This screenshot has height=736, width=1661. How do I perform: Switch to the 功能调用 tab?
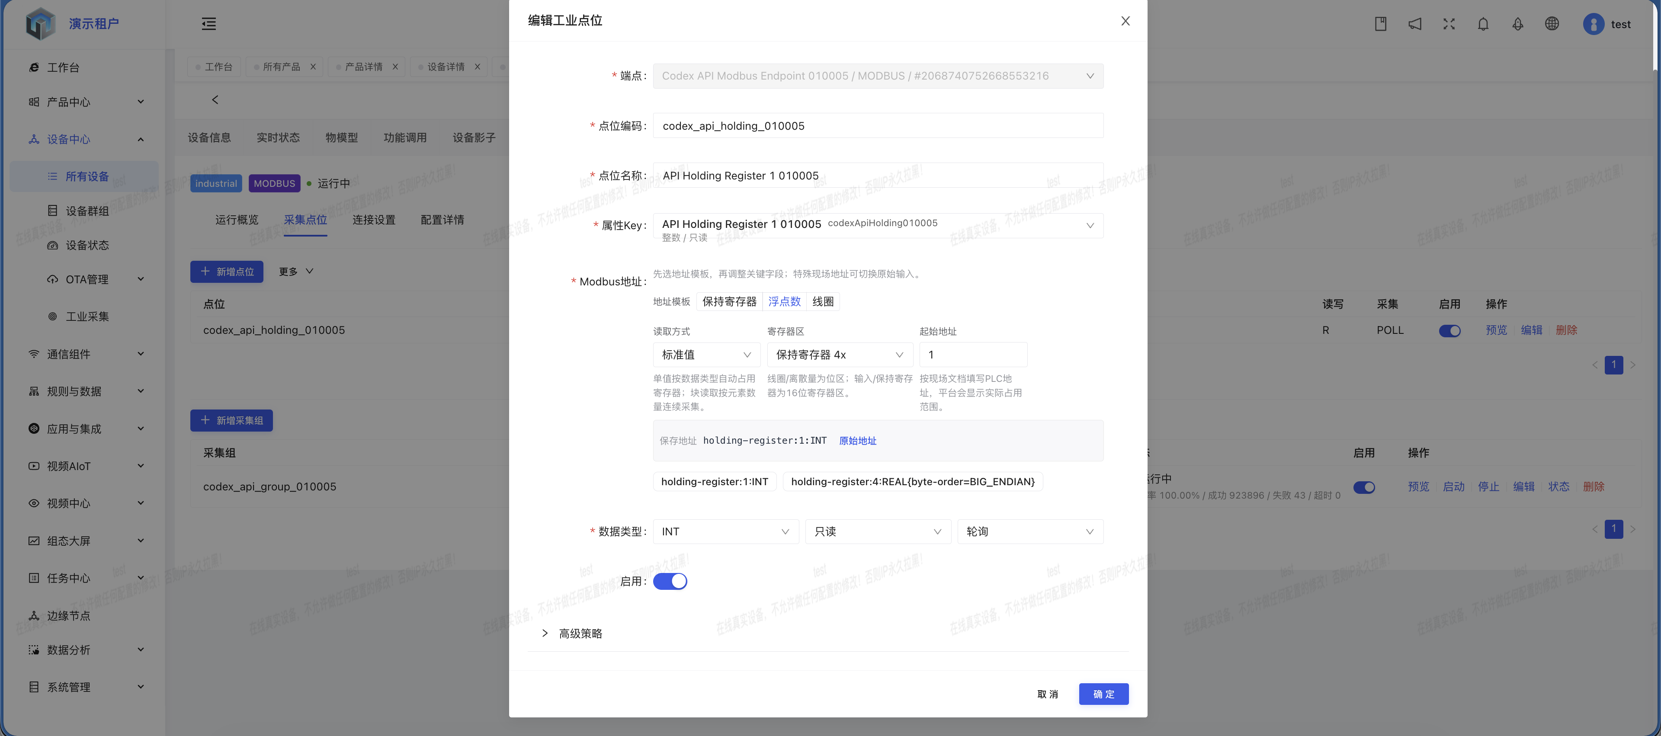(x=405, y=137)
